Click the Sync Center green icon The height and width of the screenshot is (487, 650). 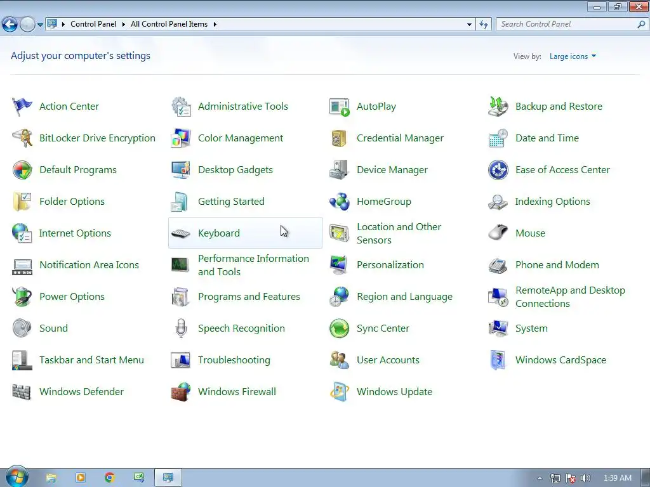coord(340,328)
